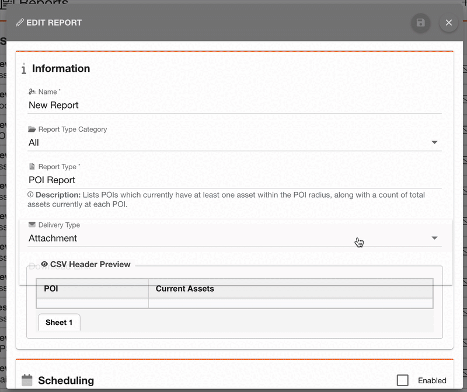The width and height of the screenshot is (467, 392).
Task: Click the info icon before Description
Action: tap(30, 194)
